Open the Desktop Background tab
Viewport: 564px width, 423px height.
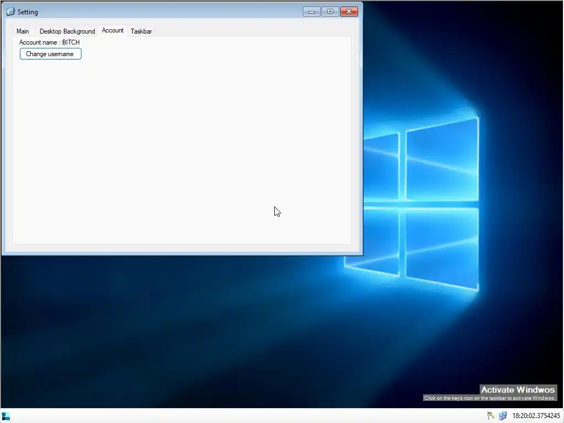tap(67, 31)
